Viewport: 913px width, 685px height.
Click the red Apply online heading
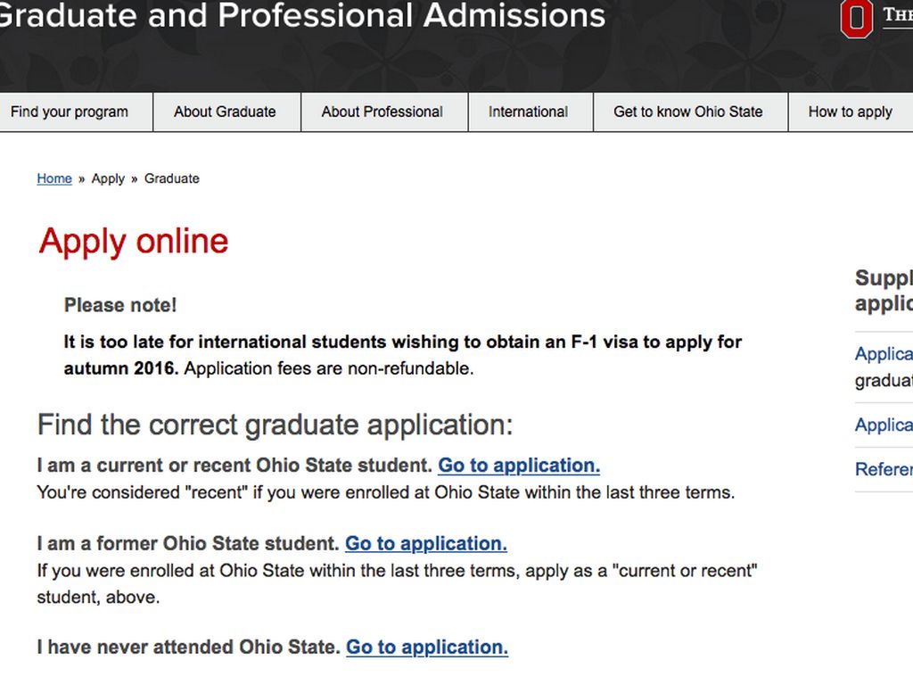coord(134,242)
